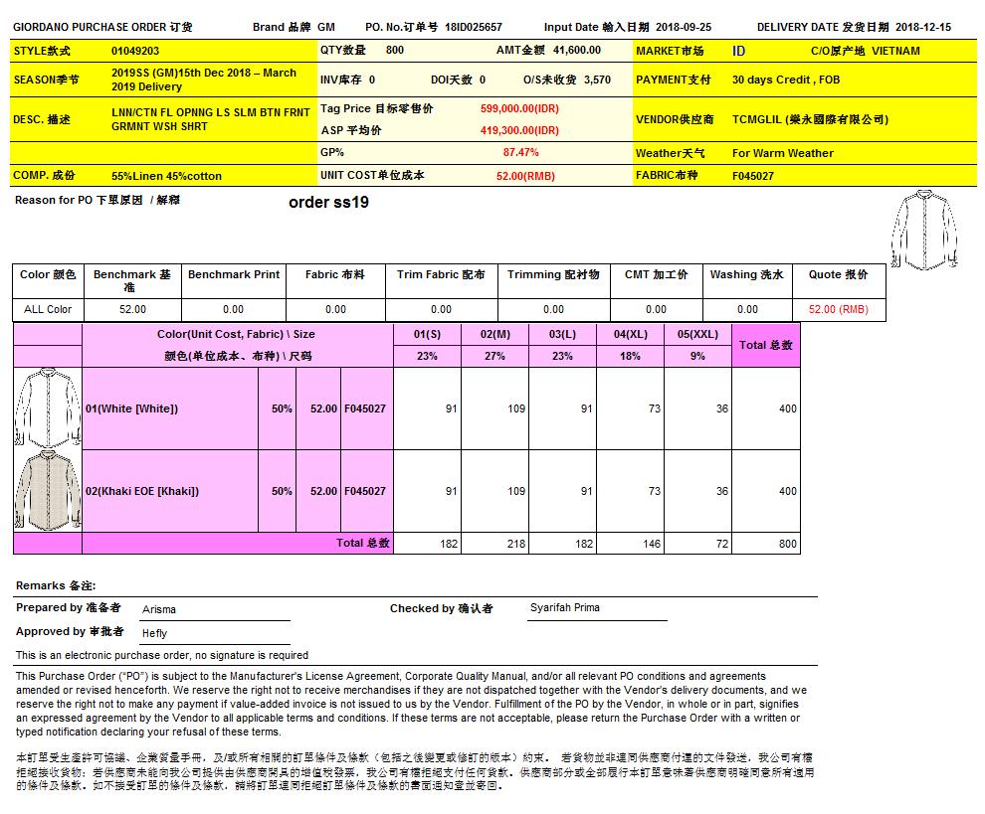The height and width of the screenshot is (814, 985).
Task: Click the approver name Hefly
Action: coord(155,633)
